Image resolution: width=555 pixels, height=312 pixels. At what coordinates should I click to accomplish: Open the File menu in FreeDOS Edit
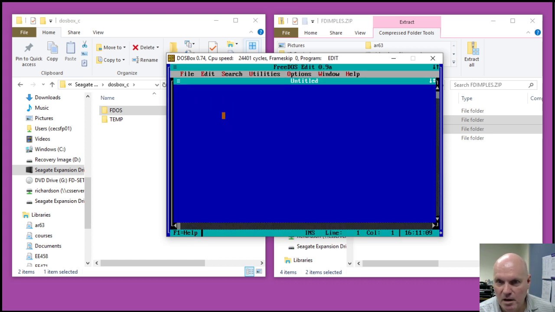187,74
